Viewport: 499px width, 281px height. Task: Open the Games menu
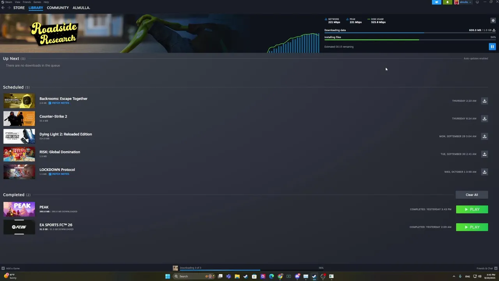pos(37,2)
